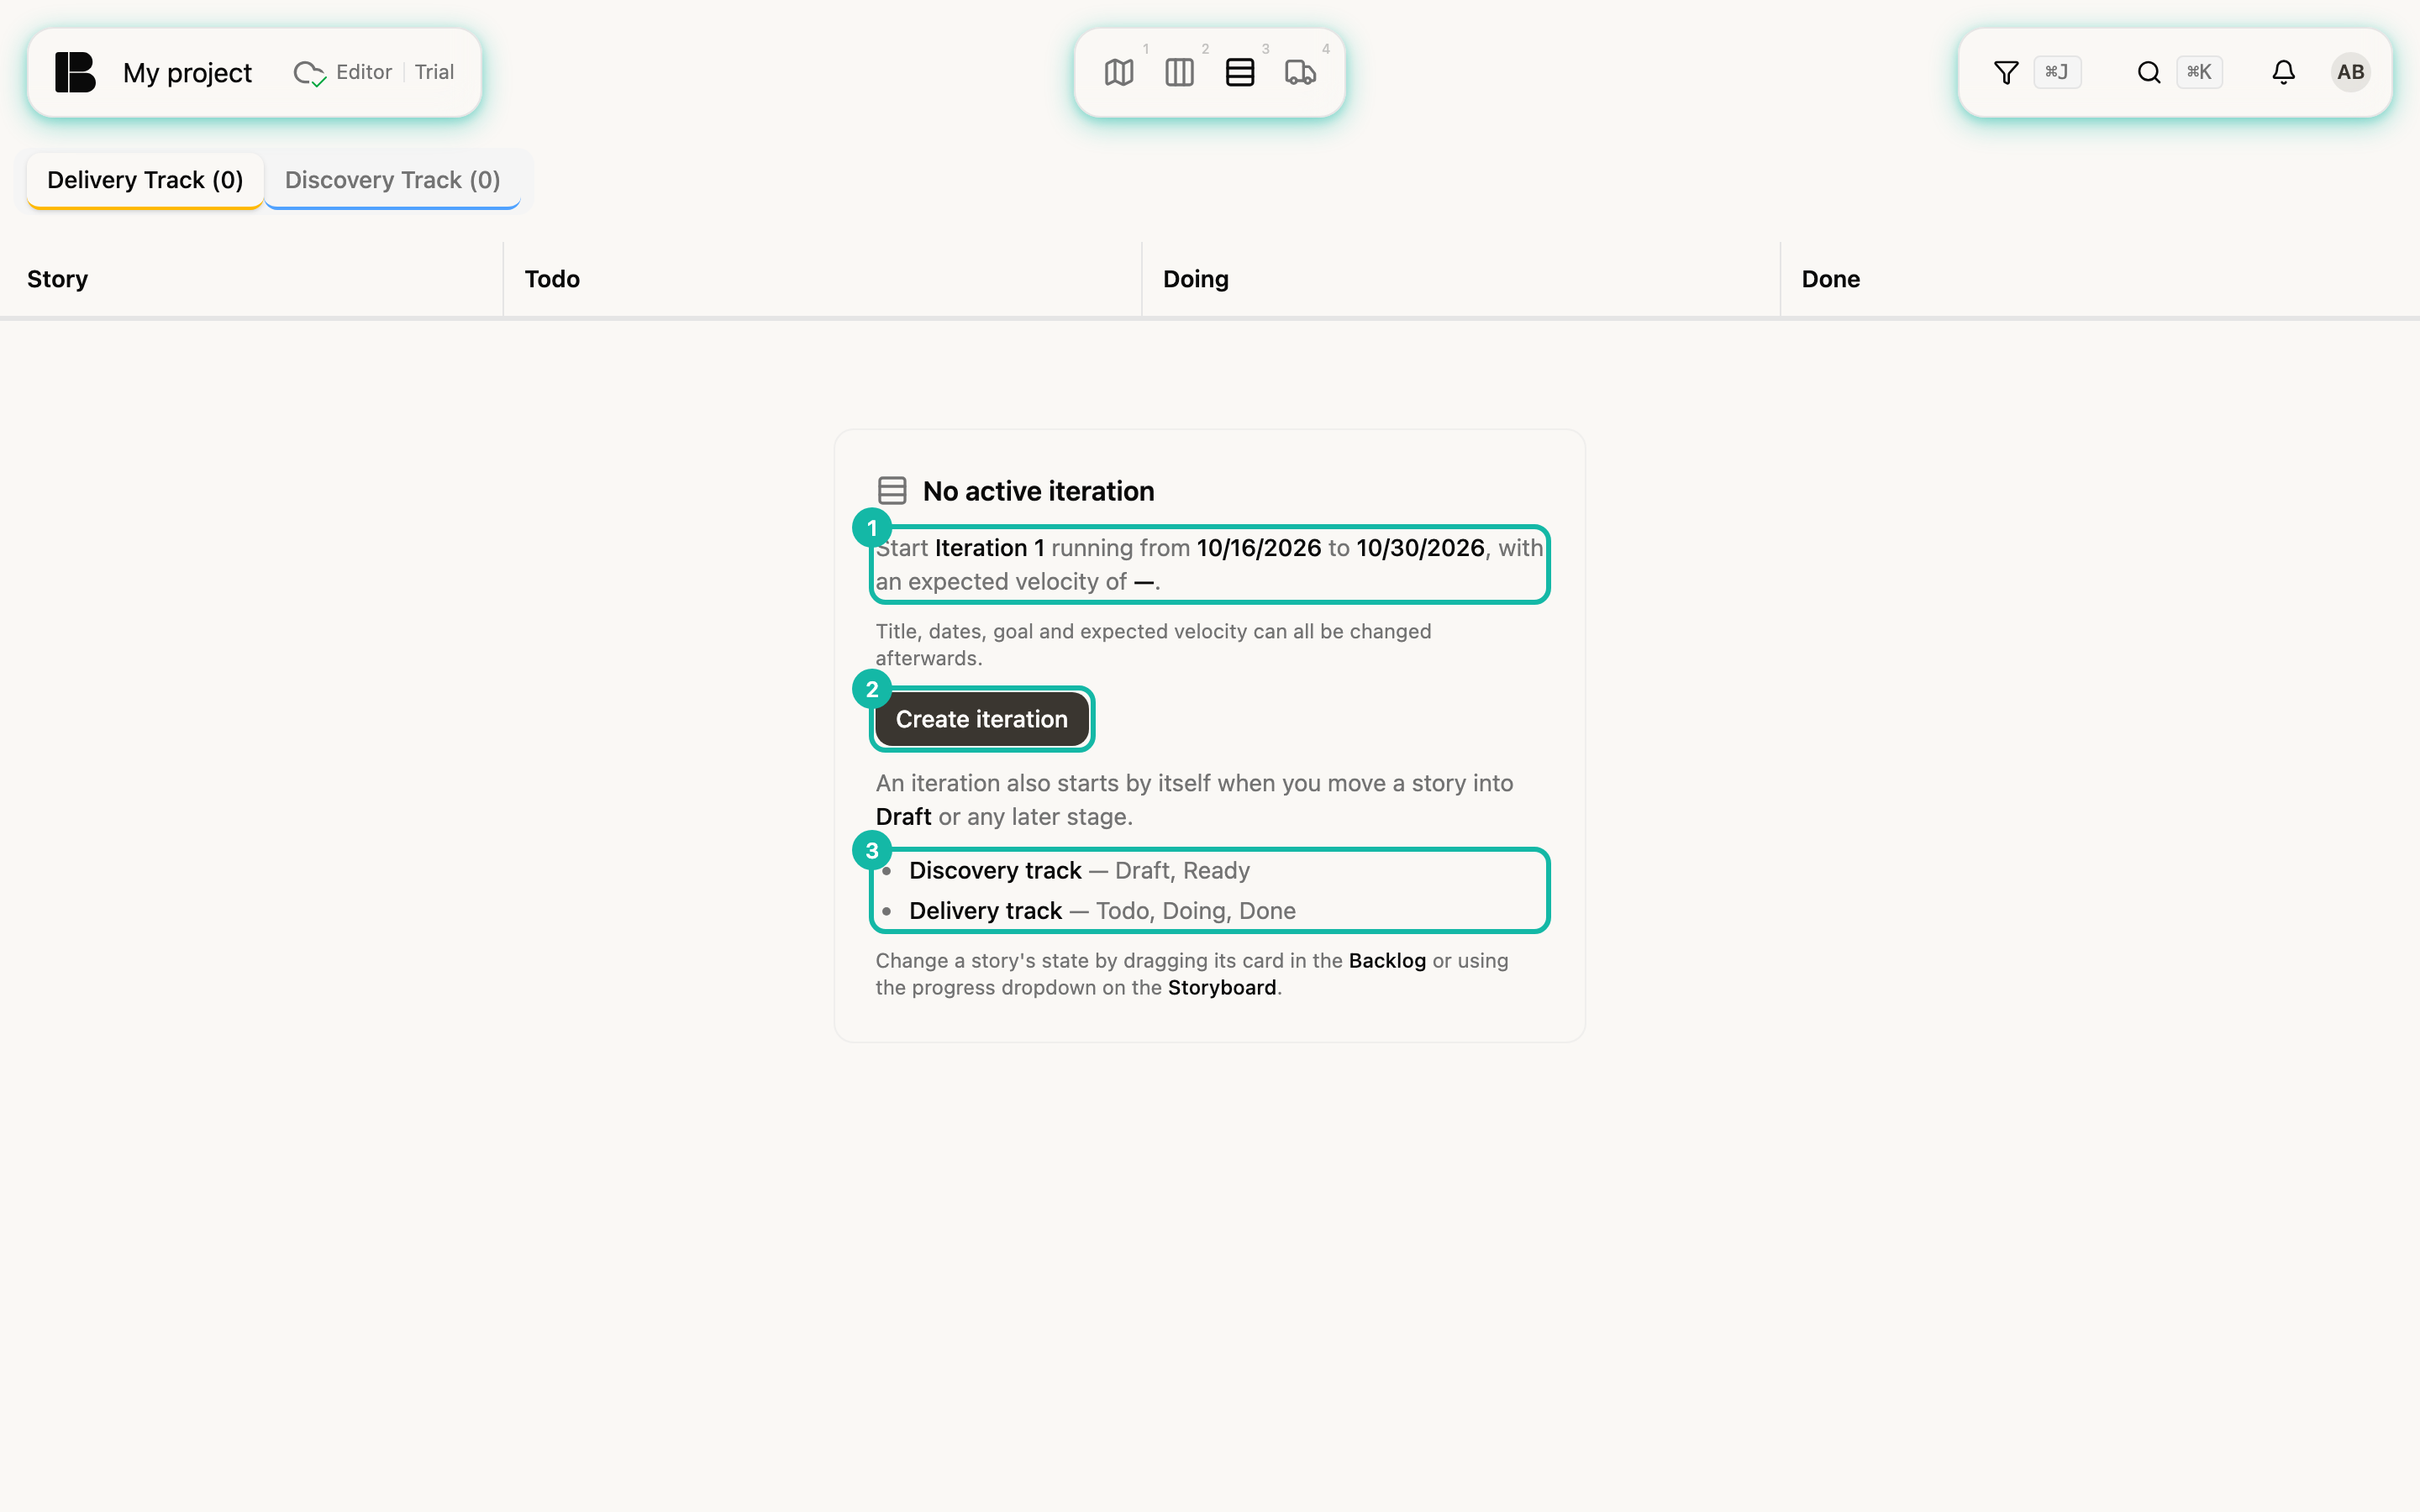
Task: Open the map view icon
Action: point(1119,72)
